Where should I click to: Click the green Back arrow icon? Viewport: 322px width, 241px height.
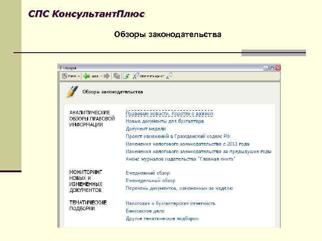click(86, 76)
